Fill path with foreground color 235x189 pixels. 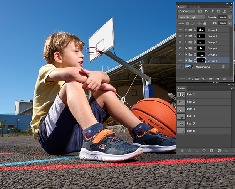tap(182, 150)
